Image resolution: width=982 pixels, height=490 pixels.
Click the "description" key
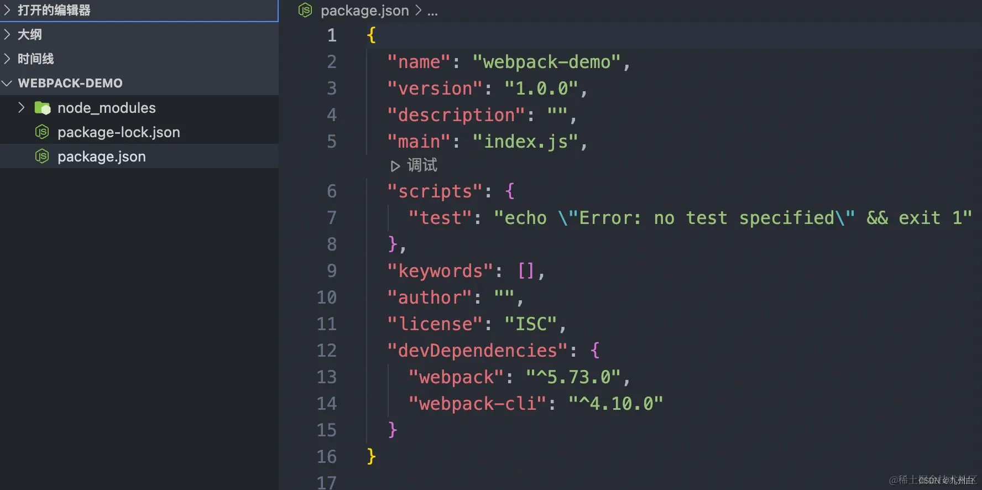pyautogui.click(x=456, y=115)
